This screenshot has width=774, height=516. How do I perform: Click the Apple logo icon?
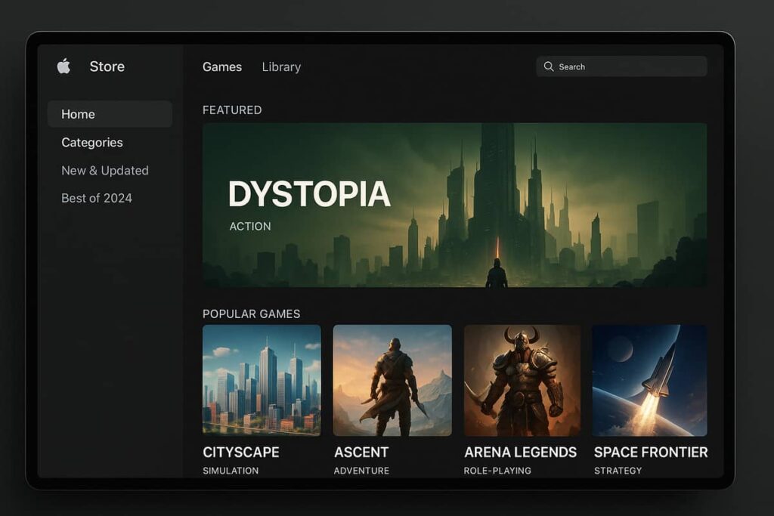63,66
